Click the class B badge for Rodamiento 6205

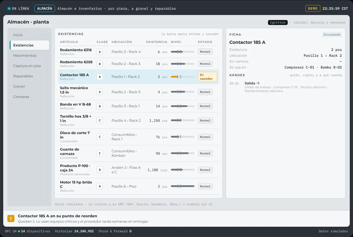100,64
